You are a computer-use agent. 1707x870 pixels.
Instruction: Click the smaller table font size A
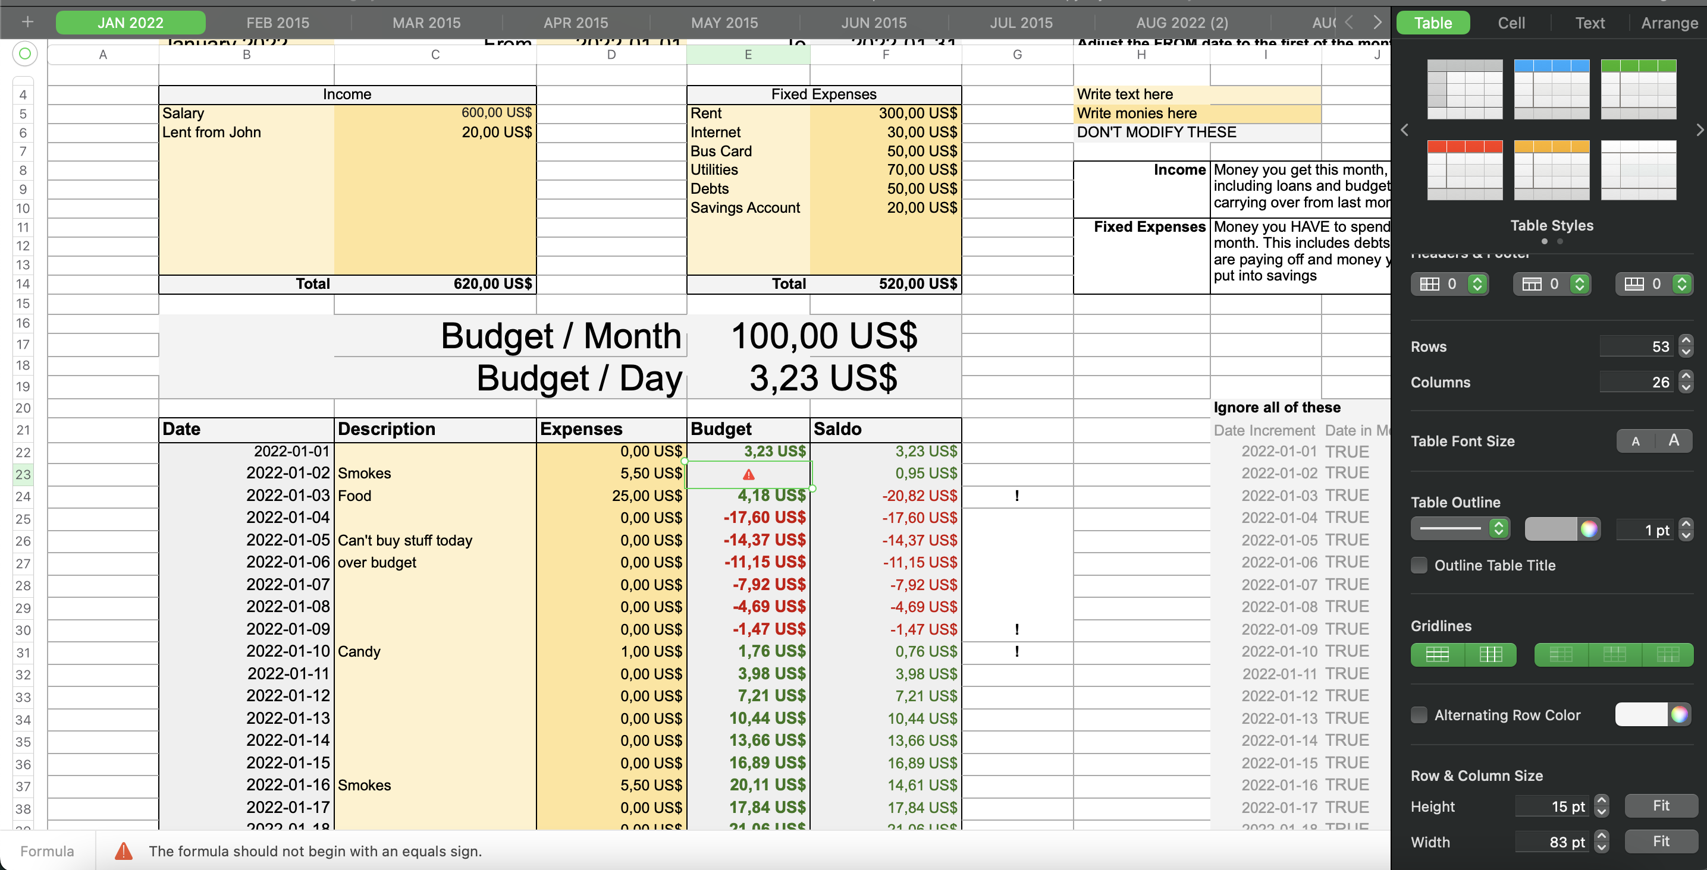point(1635,441)
